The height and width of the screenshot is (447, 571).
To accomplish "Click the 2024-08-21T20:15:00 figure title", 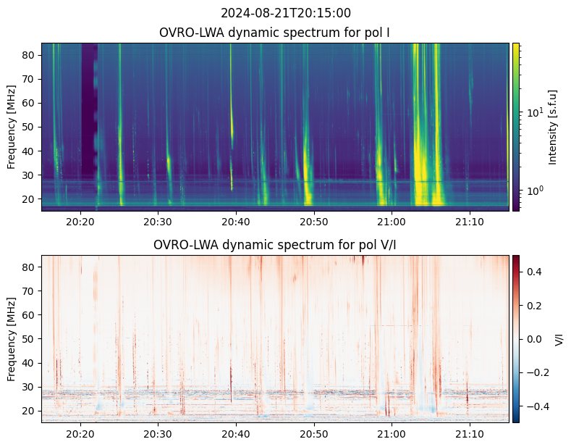I will tap(285, 13).
